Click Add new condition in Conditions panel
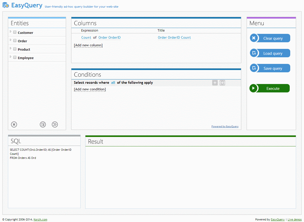The width and height of the screenshot is (304, 222). point(90,89)
